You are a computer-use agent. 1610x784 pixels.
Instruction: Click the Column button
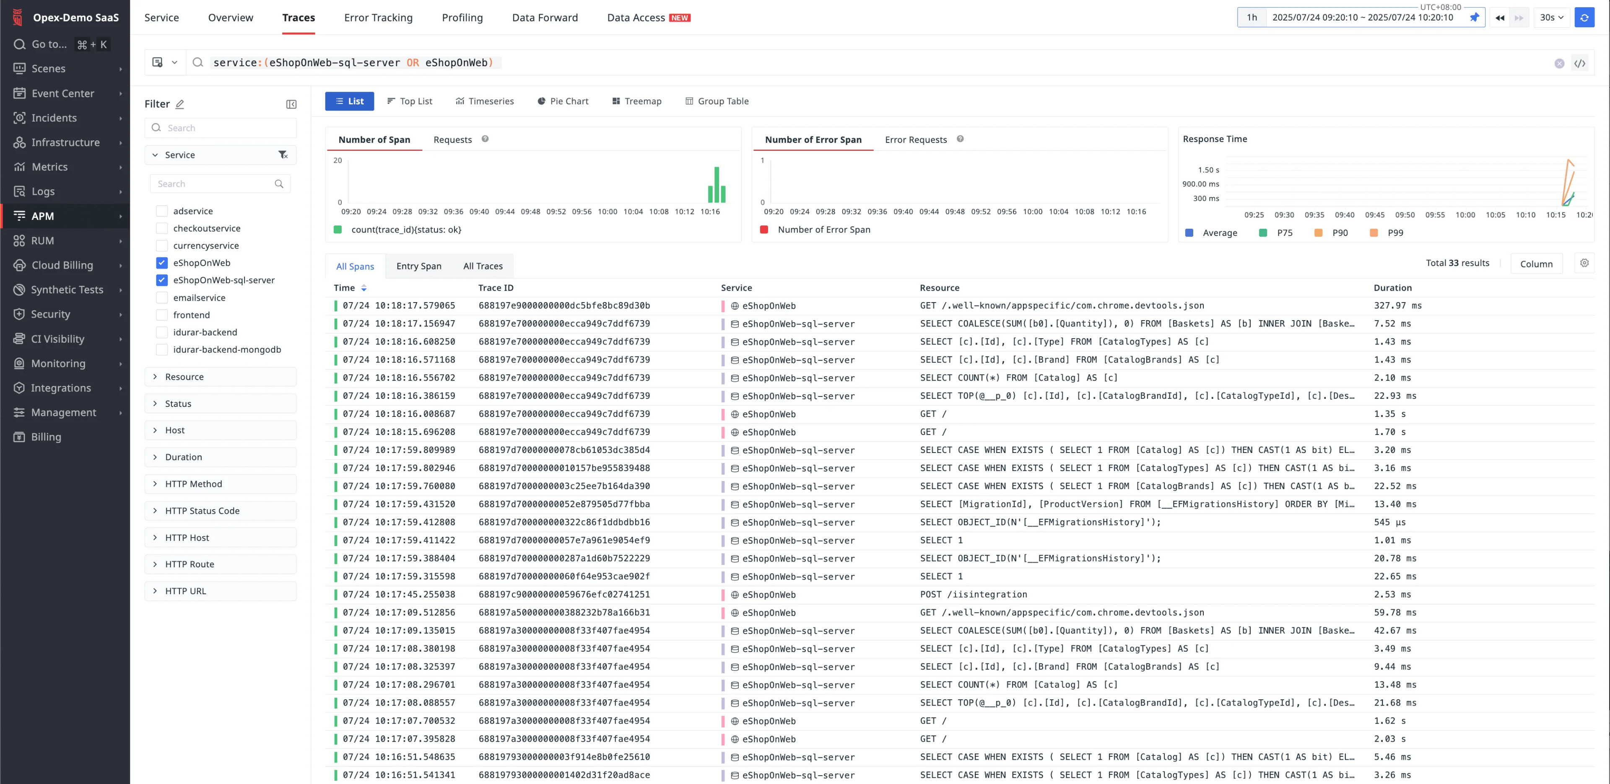pyautogui.click(x=1536, y=264)
